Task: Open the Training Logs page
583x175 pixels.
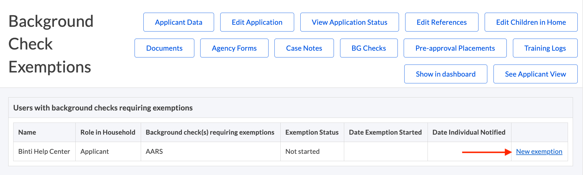Action: pyautogui.click(x=545, y=48)
